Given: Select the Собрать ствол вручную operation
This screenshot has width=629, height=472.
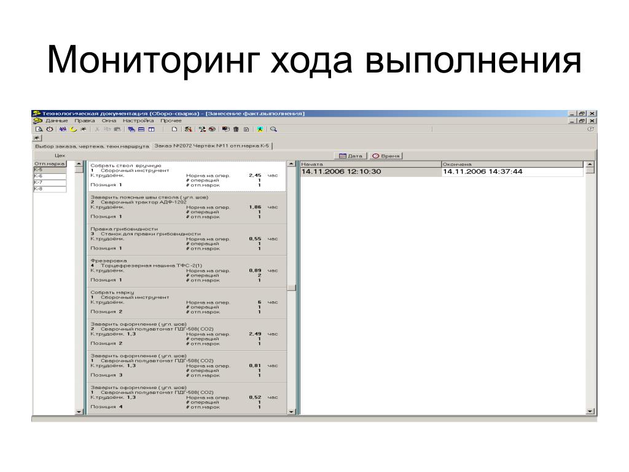Looking at the screenshot, I should [187, 176].
